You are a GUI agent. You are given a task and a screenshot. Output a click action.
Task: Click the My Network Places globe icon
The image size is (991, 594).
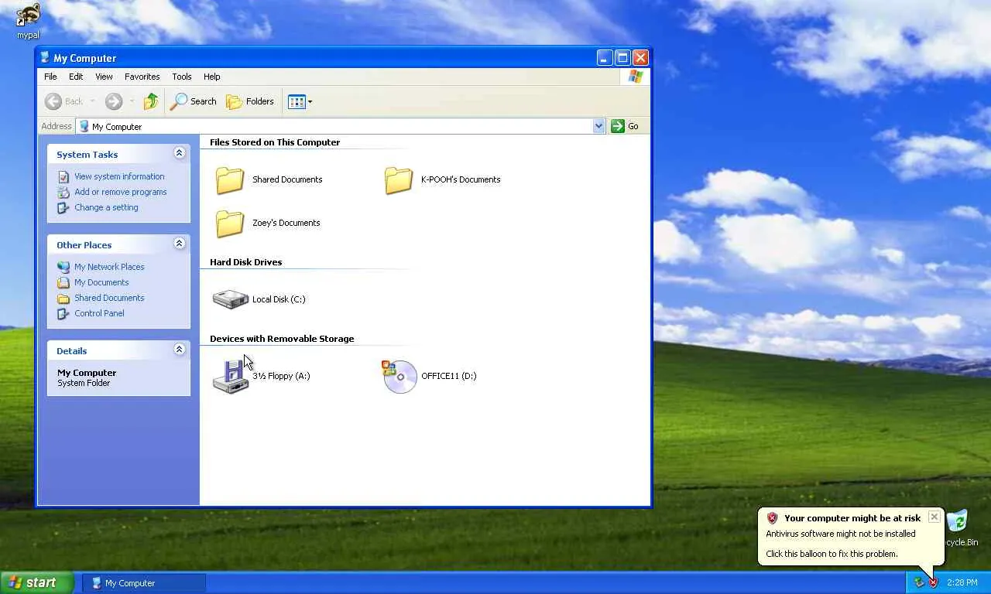click(63, 267)
